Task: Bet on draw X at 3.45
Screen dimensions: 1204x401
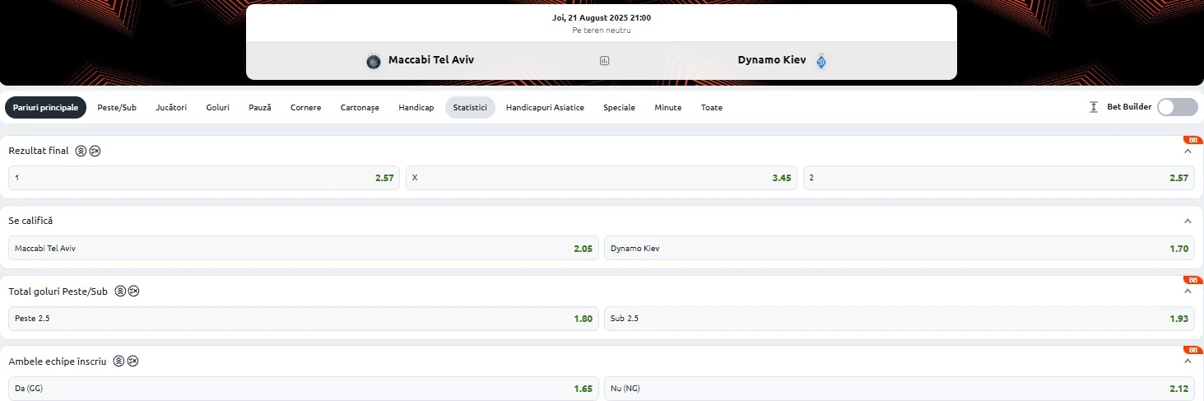Action: [602, 178]
